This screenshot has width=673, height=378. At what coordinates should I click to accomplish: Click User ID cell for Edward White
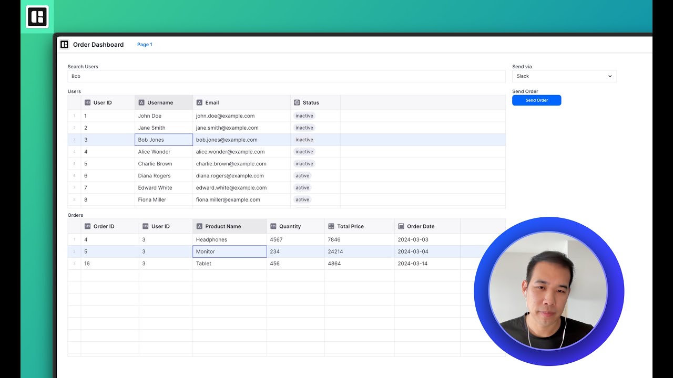pos(108,188)
